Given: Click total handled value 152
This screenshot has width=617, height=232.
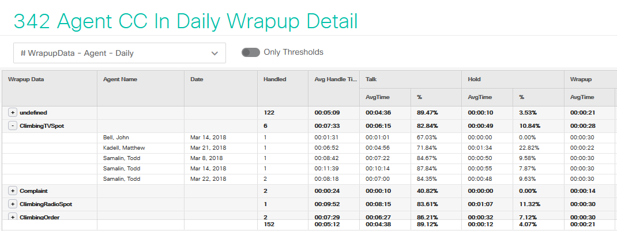Looking at the screenshot, I should pyautogui.click(x=269, y=225).
